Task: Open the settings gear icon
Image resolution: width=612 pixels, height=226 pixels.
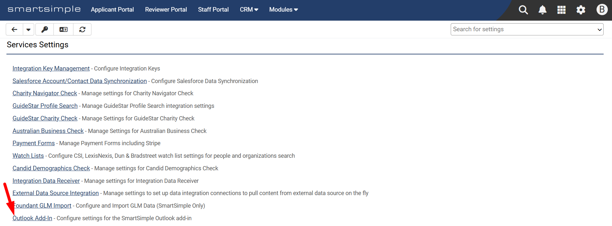Action: (581, 10)
